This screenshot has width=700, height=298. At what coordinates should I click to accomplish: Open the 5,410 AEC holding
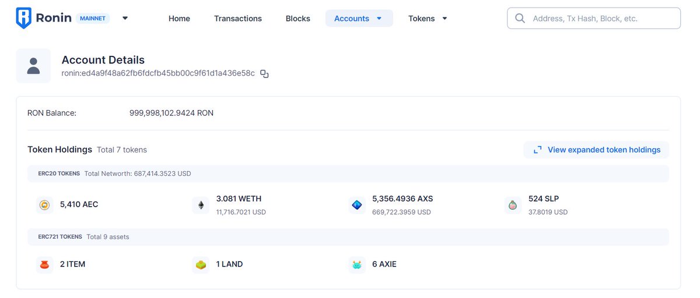coord(79,205)
